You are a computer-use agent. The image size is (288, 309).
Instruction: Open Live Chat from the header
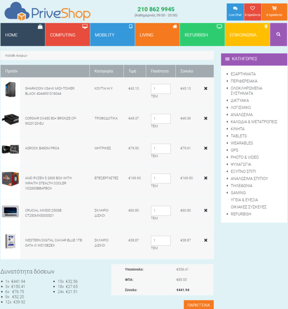coord(235,12)
